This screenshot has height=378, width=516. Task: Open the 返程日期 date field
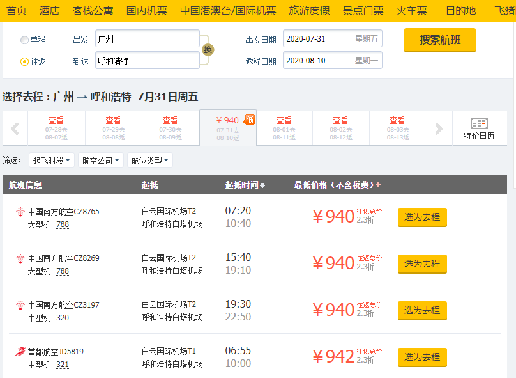[x=332, y=61]
